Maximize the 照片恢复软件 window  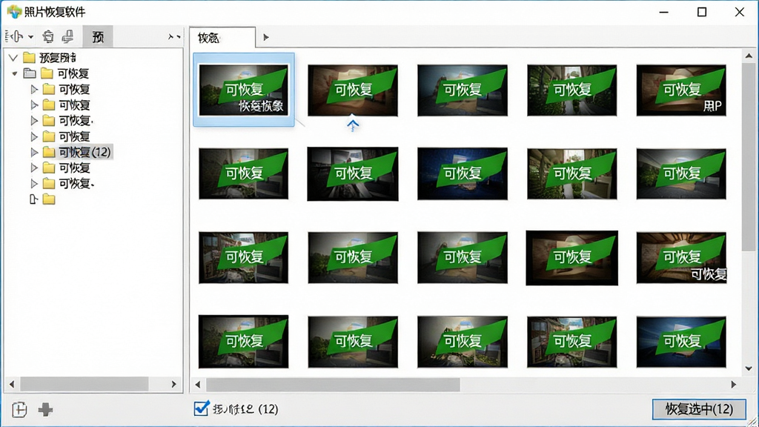point(702,12)
